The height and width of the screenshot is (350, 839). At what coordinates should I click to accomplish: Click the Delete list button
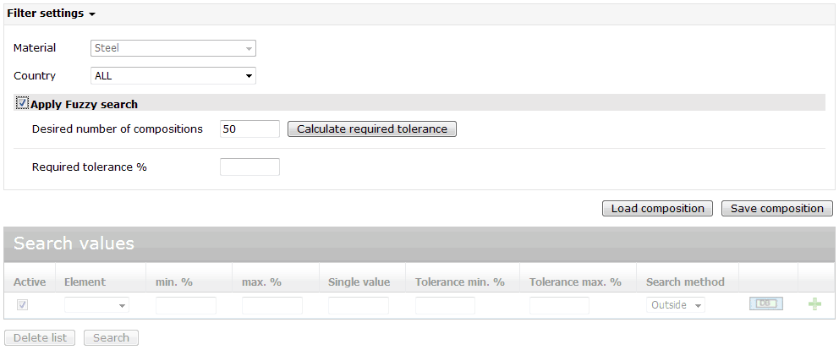[40, 337]
